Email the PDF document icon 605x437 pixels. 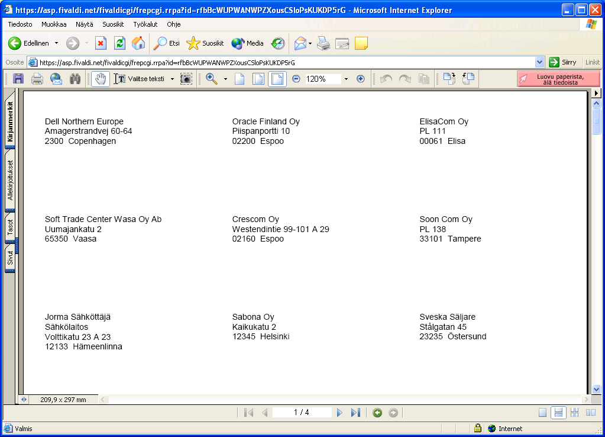tap(56, 79)
